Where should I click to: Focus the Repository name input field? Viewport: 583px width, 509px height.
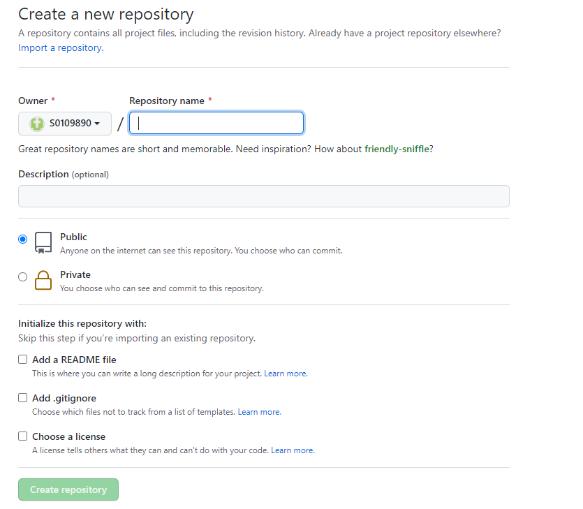click(x=216, y=123)
